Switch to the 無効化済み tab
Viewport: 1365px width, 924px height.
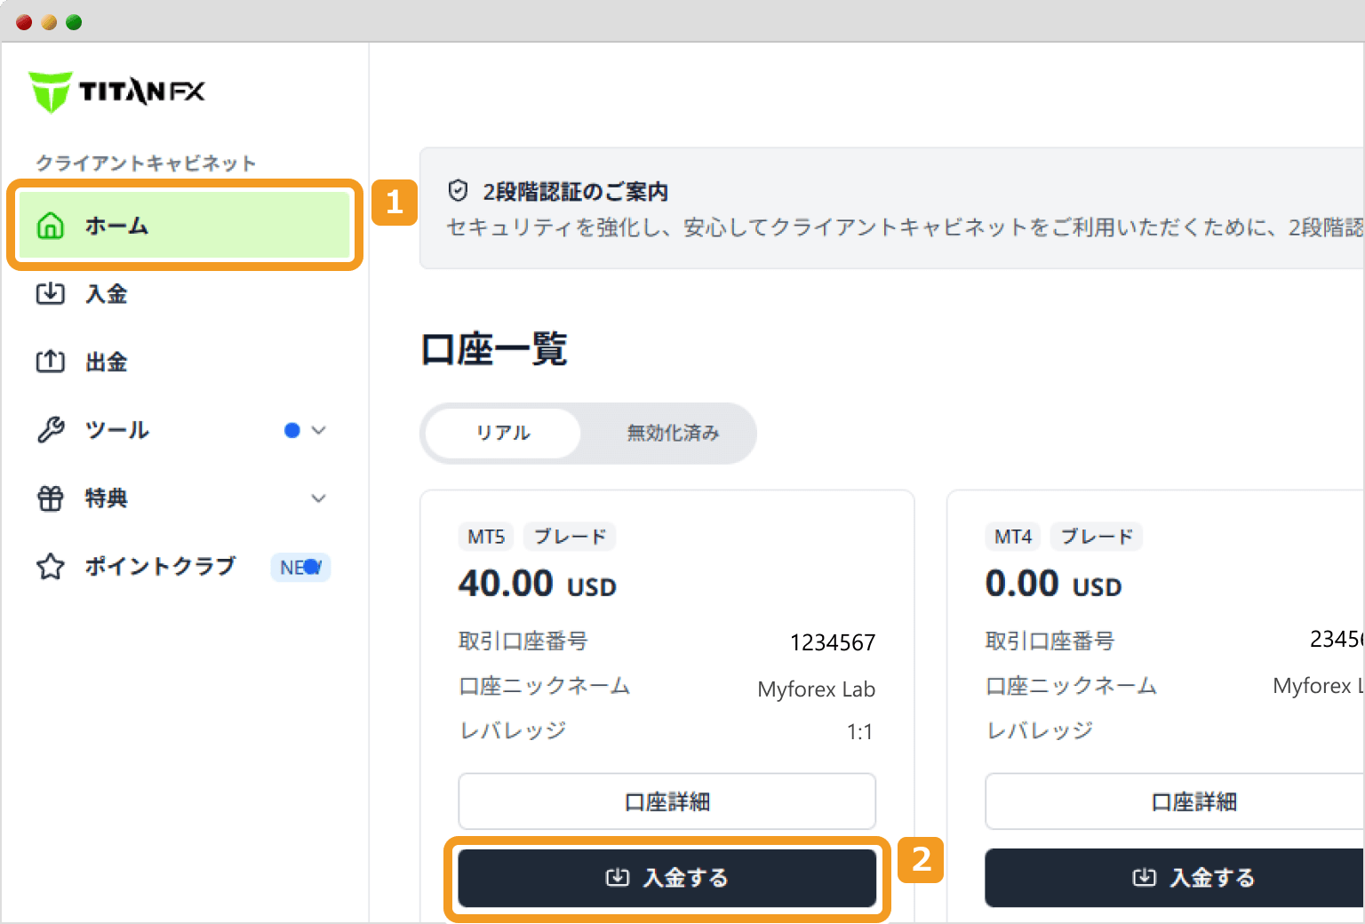(674, 433)
